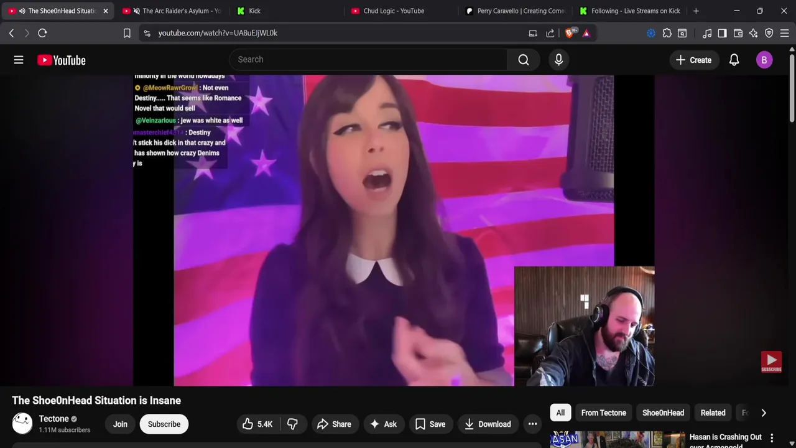
Task: Open a new tab with the plus button
Action: tap(696, 11)
